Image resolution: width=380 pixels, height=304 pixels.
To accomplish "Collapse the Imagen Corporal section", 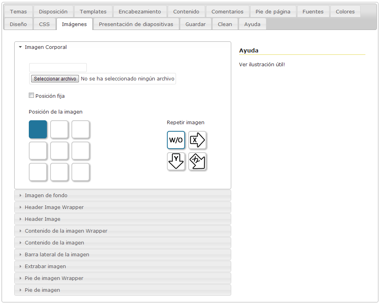I will 123,47.
